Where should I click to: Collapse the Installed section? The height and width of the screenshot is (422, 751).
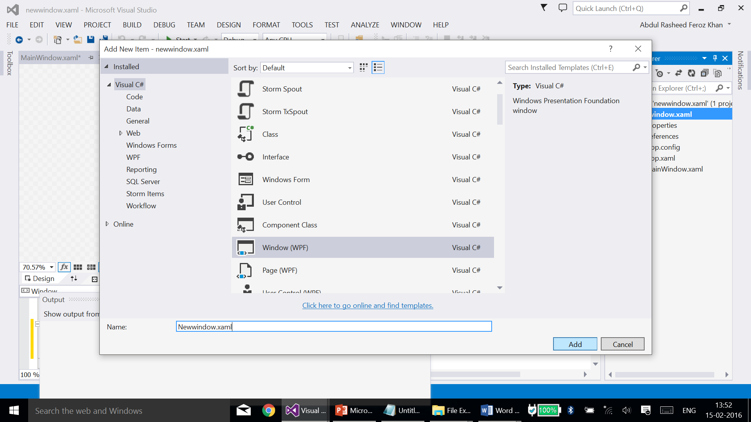pos(106,66)
